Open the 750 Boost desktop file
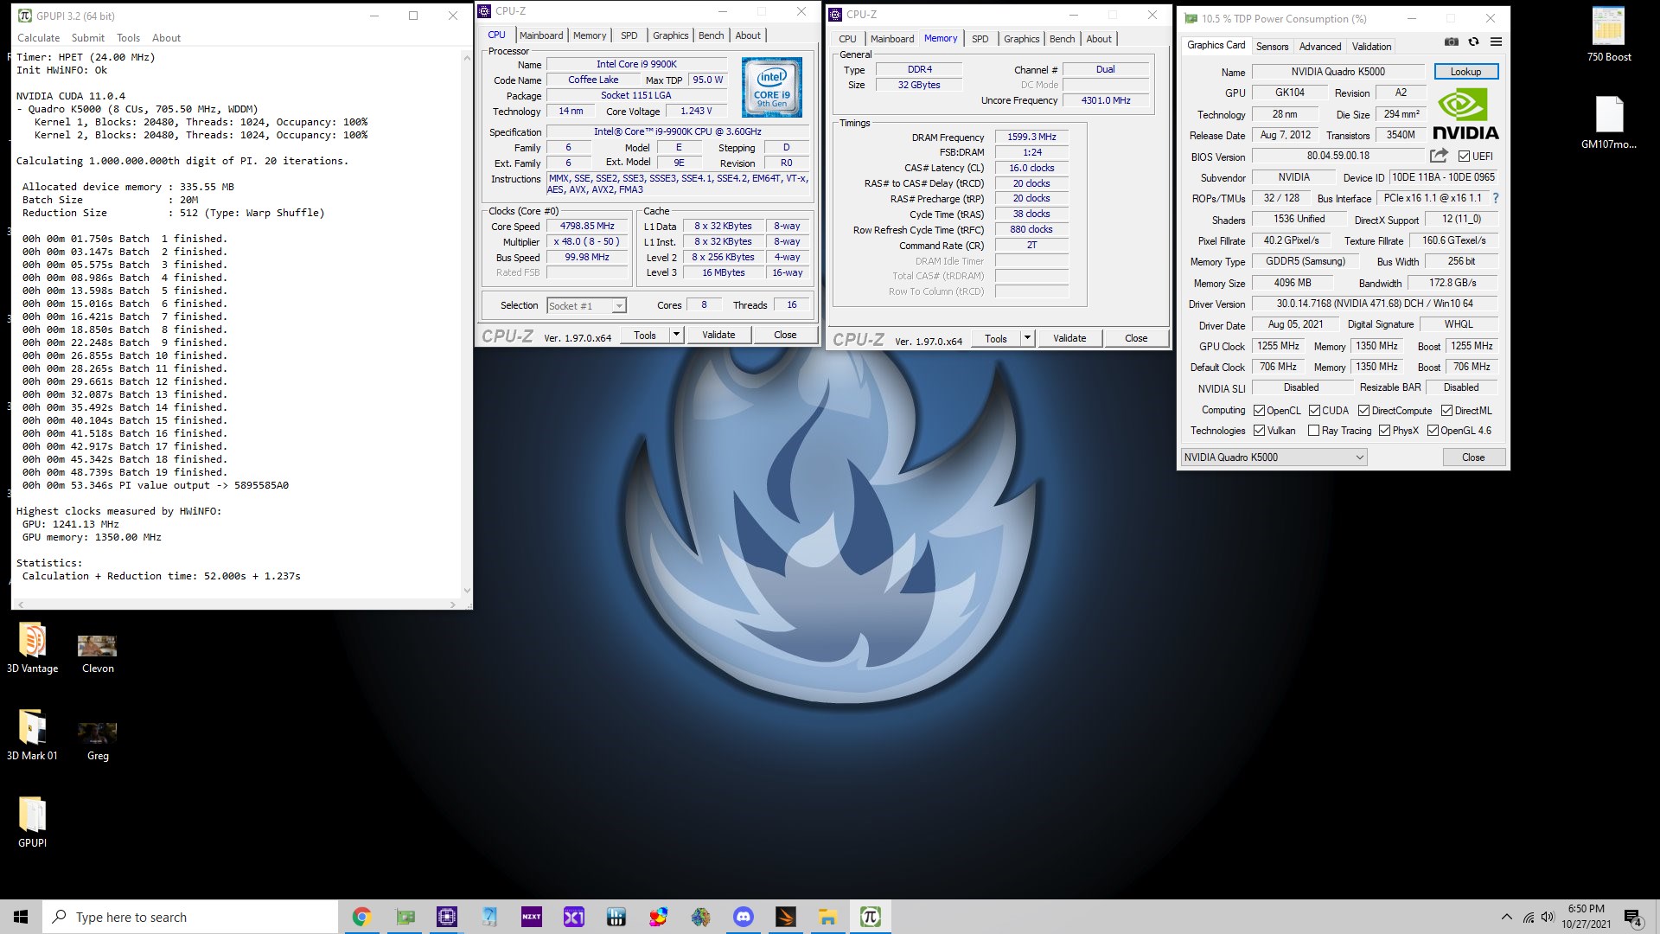Screen dimensions: 1660x934 click(1608, 35)
